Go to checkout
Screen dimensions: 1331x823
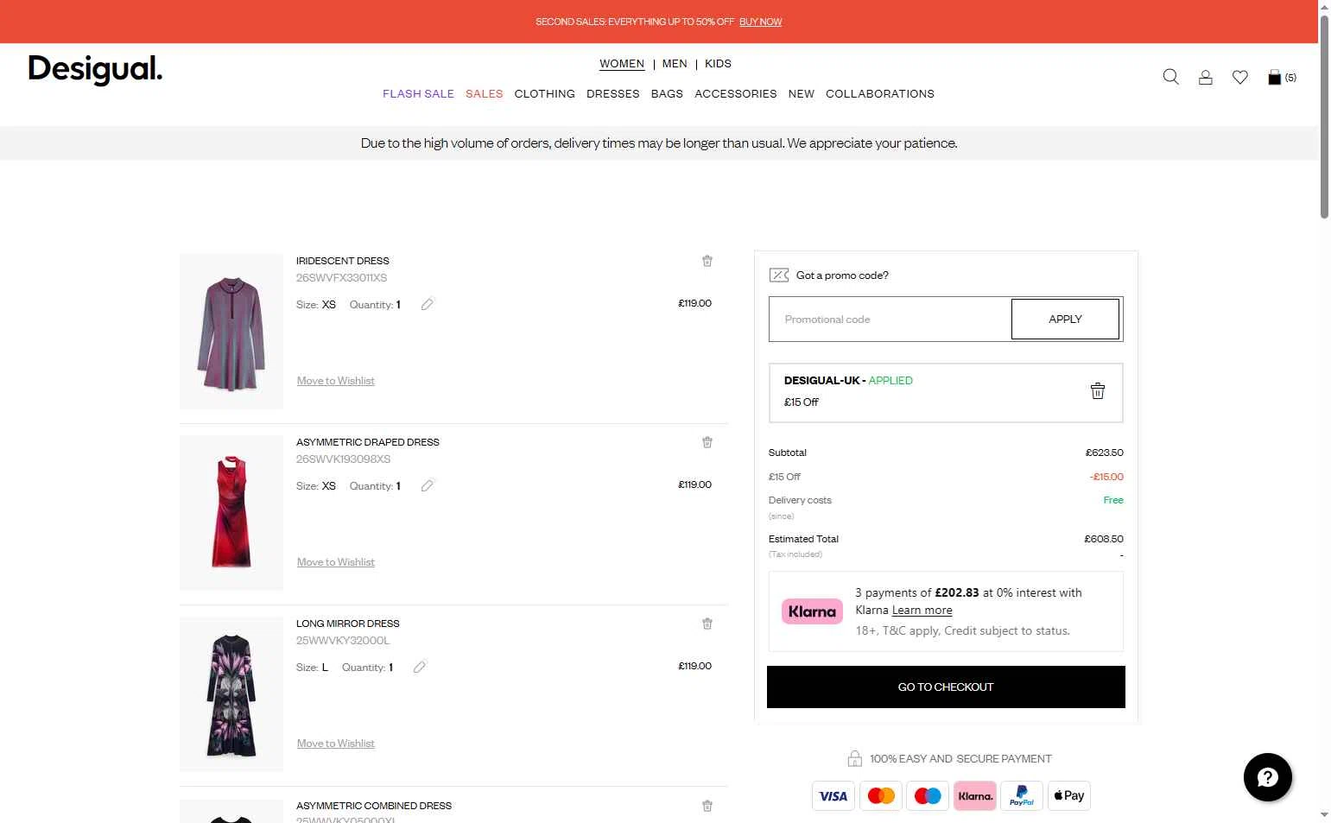point(946,687)
